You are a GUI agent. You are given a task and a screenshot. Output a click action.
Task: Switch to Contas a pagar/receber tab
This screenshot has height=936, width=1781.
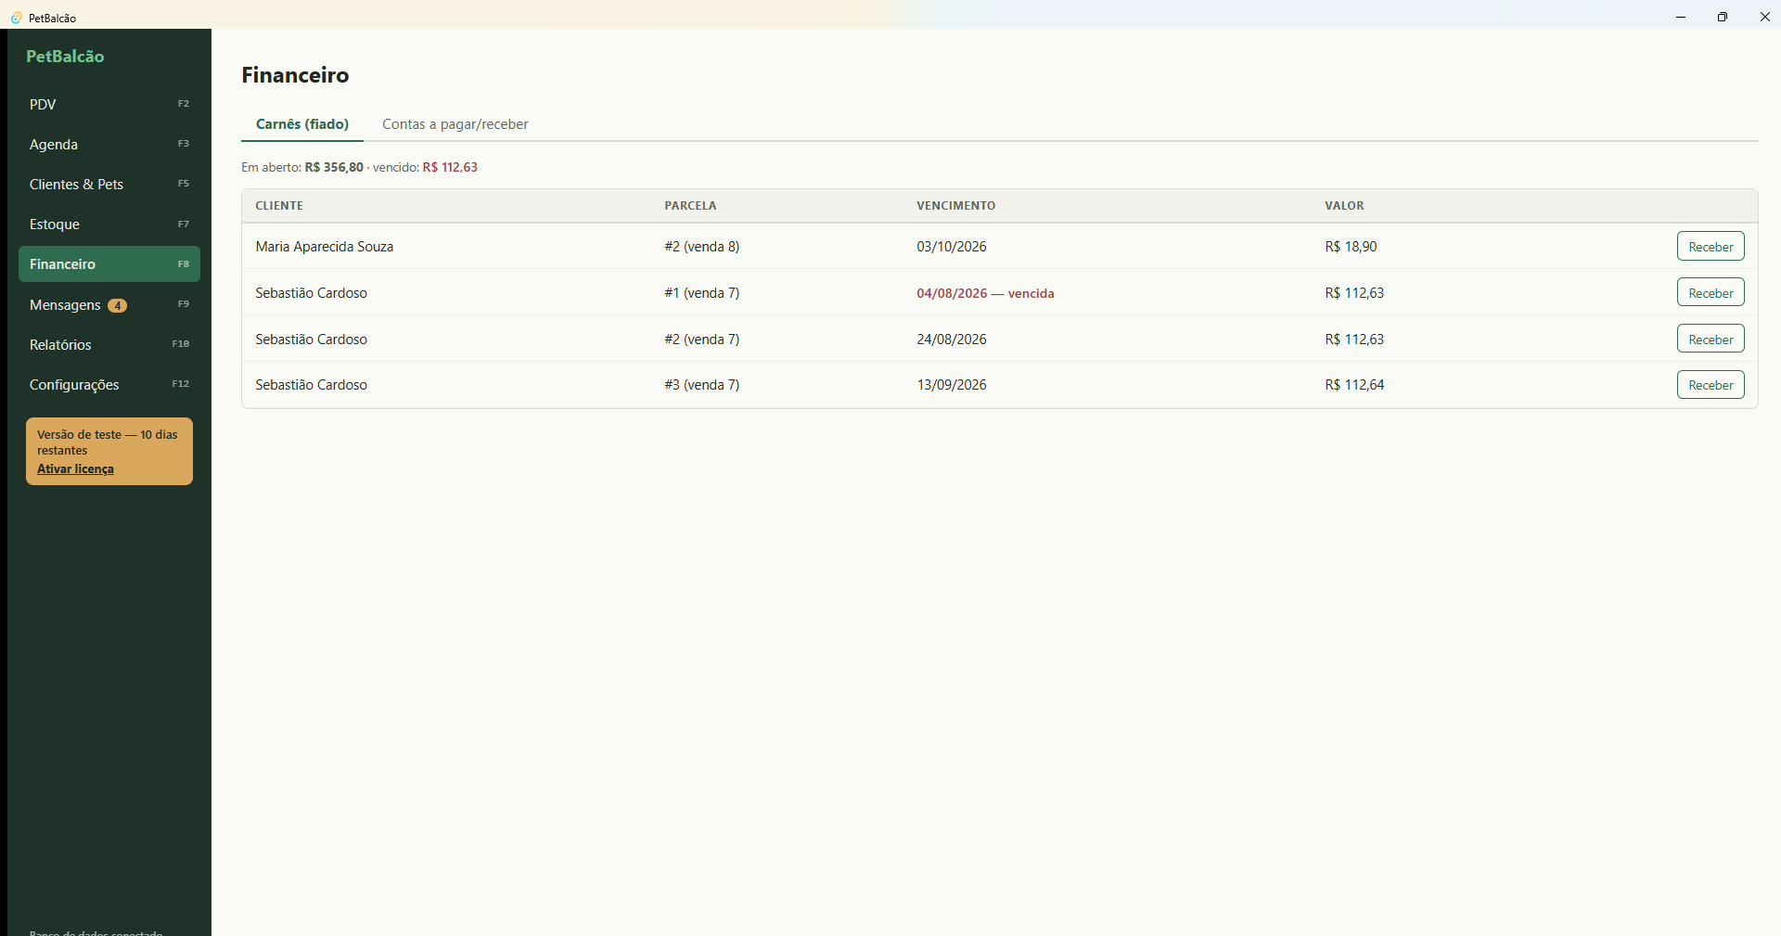point(455,124)
